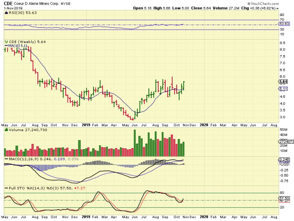The height and width of the screenshot is (221, 294).
Task: Click the 53.63 RSI value tag on the right axis
Action: [284, 24]
